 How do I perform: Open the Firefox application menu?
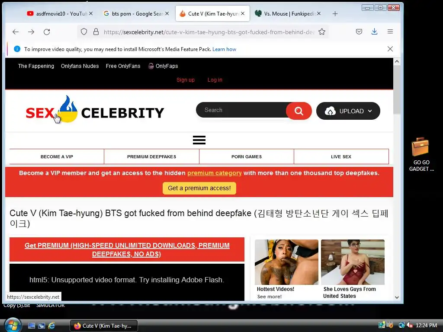390,32
